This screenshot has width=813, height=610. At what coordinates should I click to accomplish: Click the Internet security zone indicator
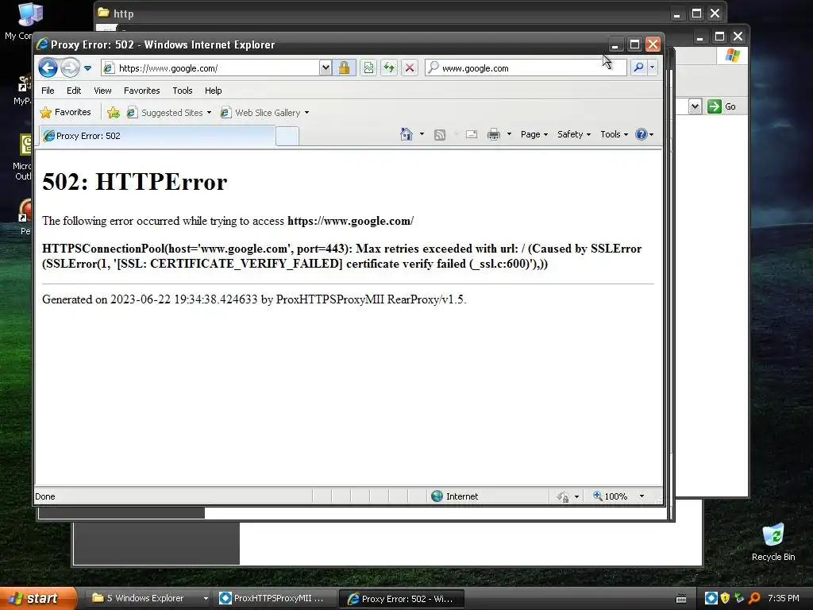click(x=455, y=496)
